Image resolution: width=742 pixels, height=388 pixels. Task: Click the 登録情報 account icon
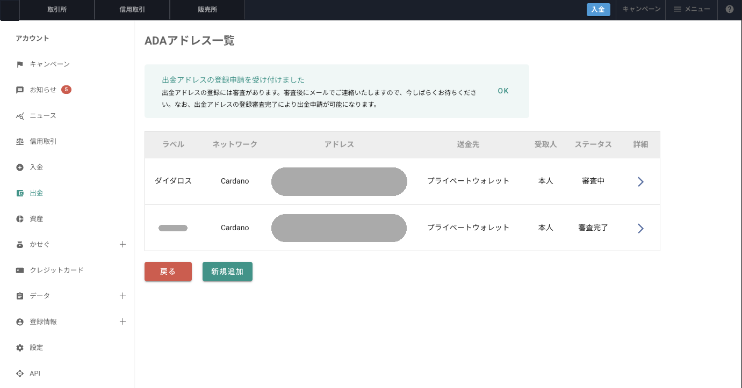[20, 322]
